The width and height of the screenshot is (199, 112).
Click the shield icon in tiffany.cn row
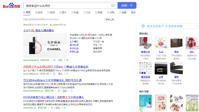point(54,74)
